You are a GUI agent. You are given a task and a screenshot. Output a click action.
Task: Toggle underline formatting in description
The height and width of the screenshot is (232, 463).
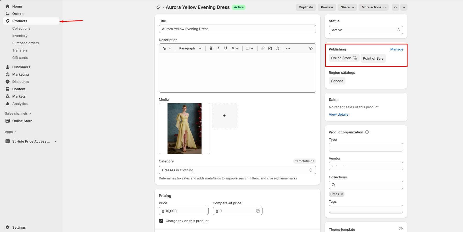click(x=225, y=48)
